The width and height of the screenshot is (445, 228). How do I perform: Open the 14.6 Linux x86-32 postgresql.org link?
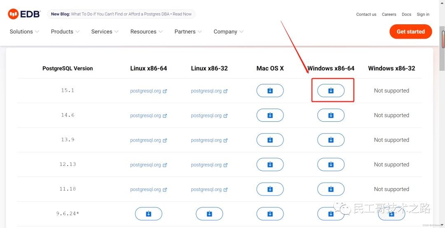tap(209, 116)
